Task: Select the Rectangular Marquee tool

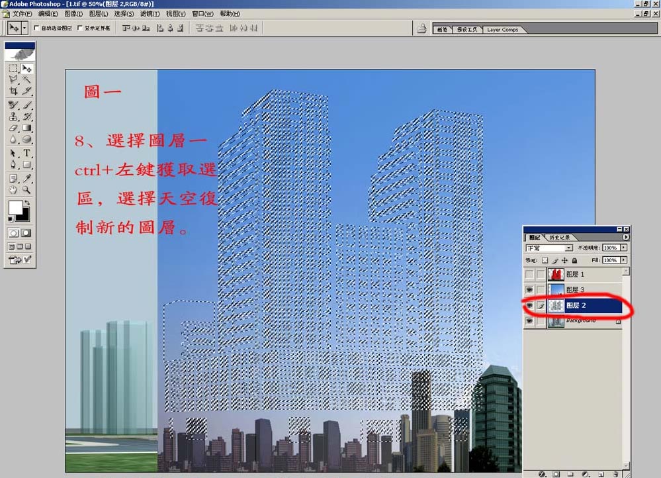Action: 13,68
